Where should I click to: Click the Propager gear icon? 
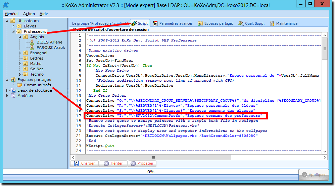coord(133,163)
